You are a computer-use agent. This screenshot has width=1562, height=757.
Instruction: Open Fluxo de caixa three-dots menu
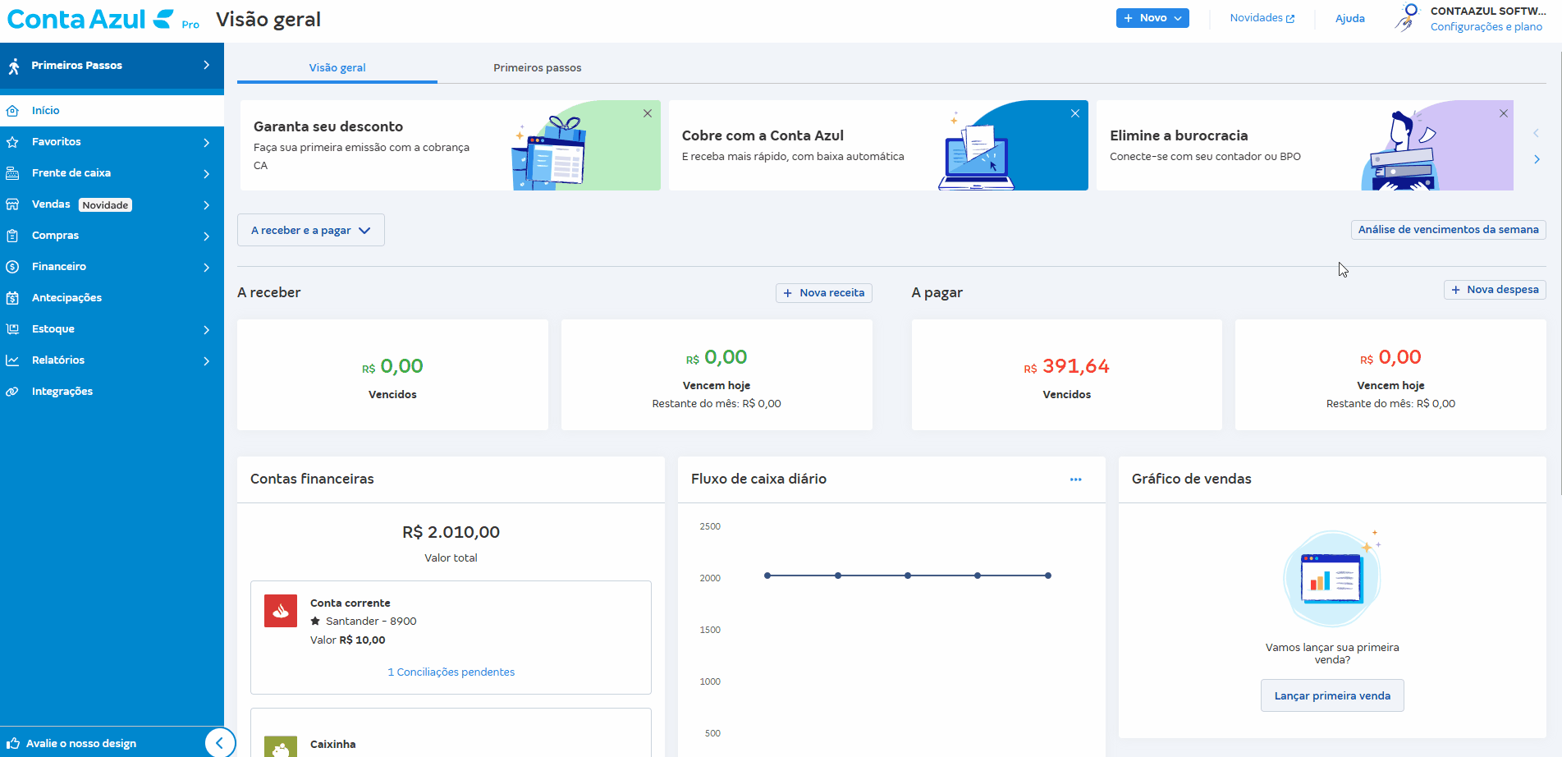1075,479
